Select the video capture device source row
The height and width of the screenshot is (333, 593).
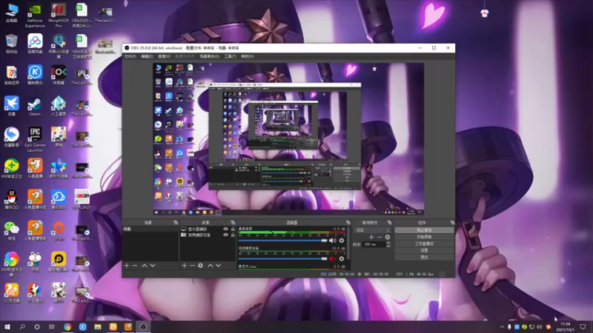coord(208,235)
